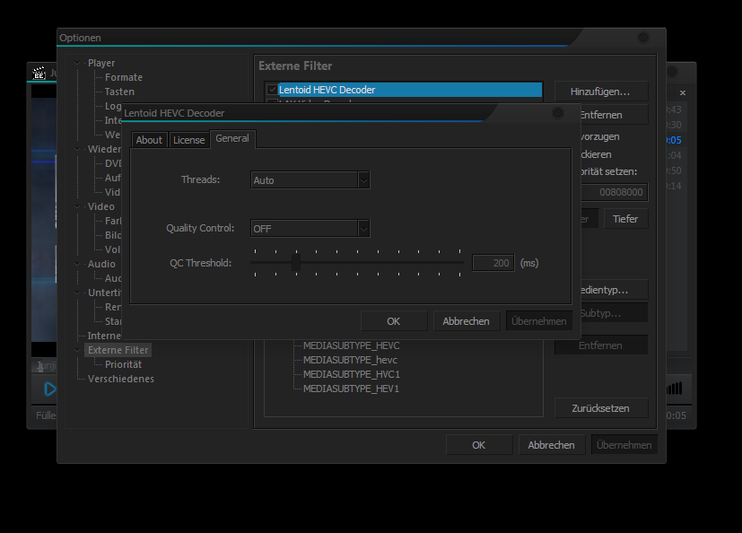Select Externe Filter in the options tree

click(x=118, y=350)
